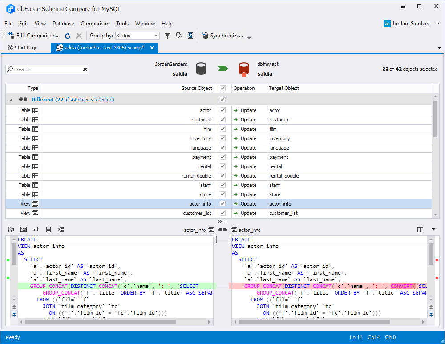The image size is (445, 344).
Task: Switch to the Start Page tab
Action: pos(23,48)
